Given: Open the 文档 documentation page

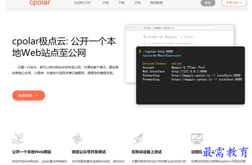Looking at the screenshot, I should click(x=137, y=3).
